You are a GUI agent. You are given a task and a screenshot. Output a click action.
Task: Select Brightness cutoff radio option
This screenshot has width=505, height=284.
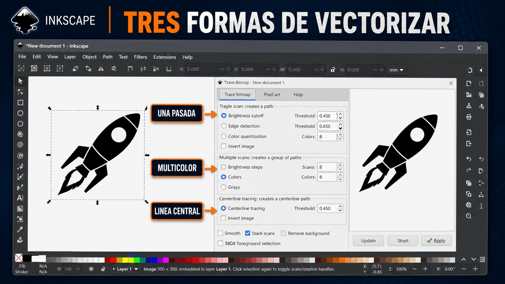pos(224,116)
